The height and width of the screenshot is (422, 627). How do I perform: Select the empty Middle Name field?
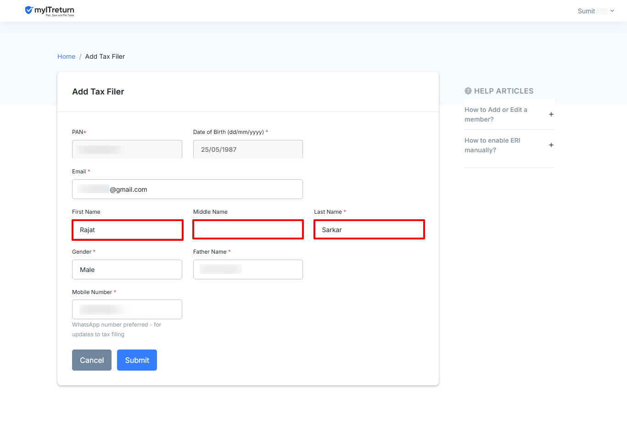(248, 229)
